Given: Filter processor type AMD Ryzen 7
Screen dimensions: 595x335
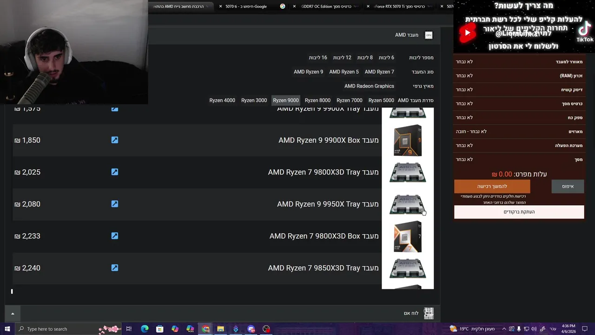Looking at the screenshot, I should 379,72.
